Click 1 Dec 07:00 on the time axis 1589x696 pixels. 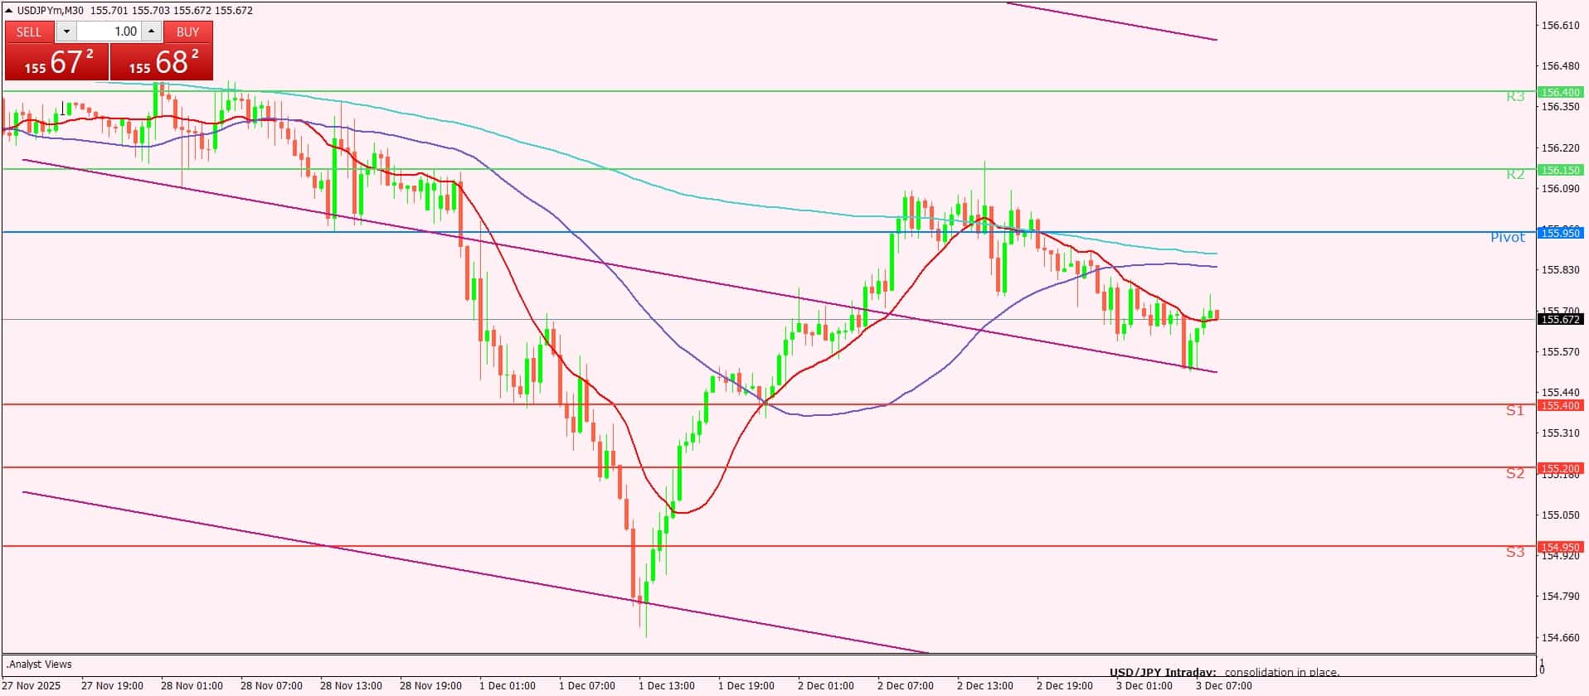pos(587,686)
